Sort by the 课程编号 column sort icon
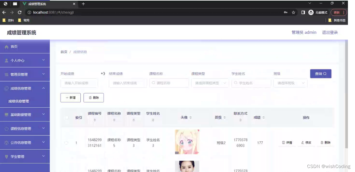This screenshot has width=355, height=172. (x=95, y=120)
